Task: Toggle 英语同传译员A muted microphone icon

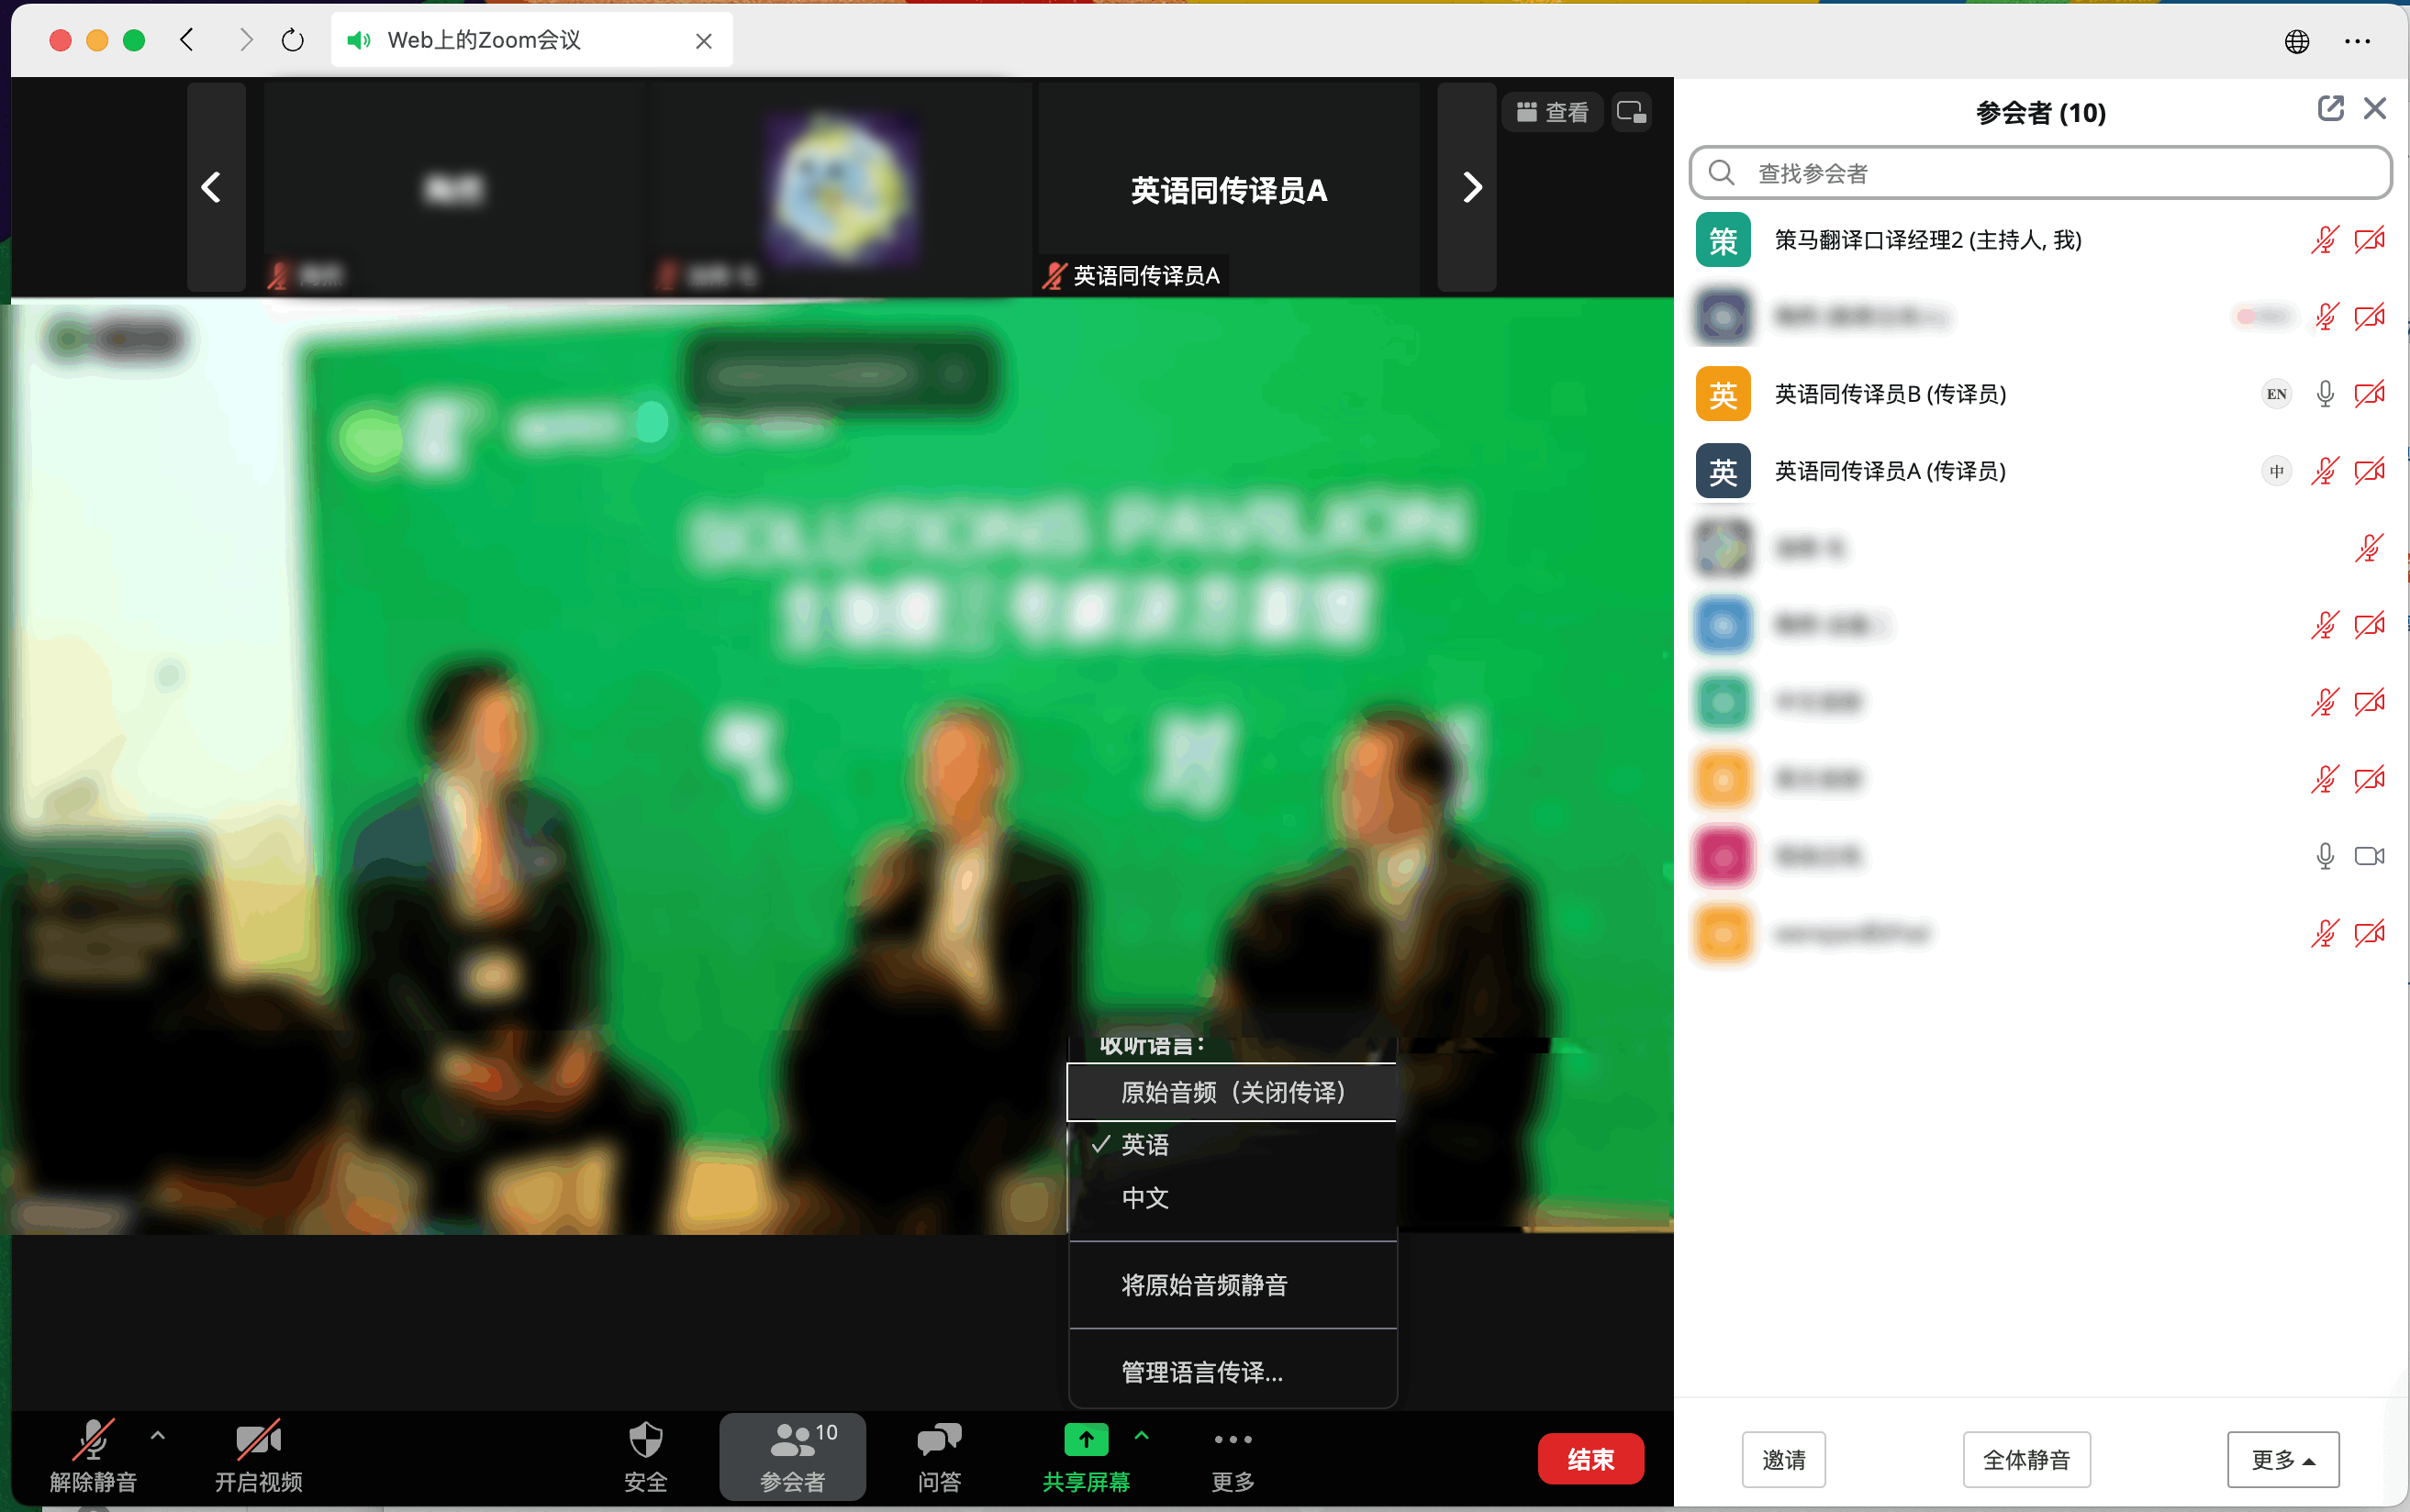Action: [2325, 471]
